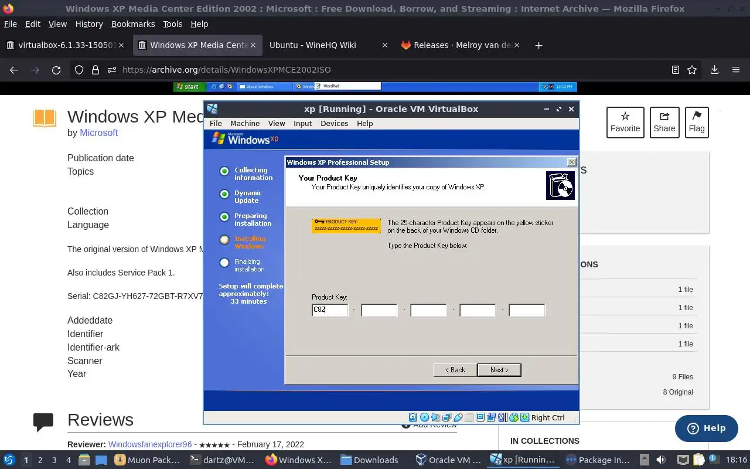Screen dimensions: 750x469
Task: Close the Ubuntu - WineHQ Wiki tab
Action: pos(384,45)
